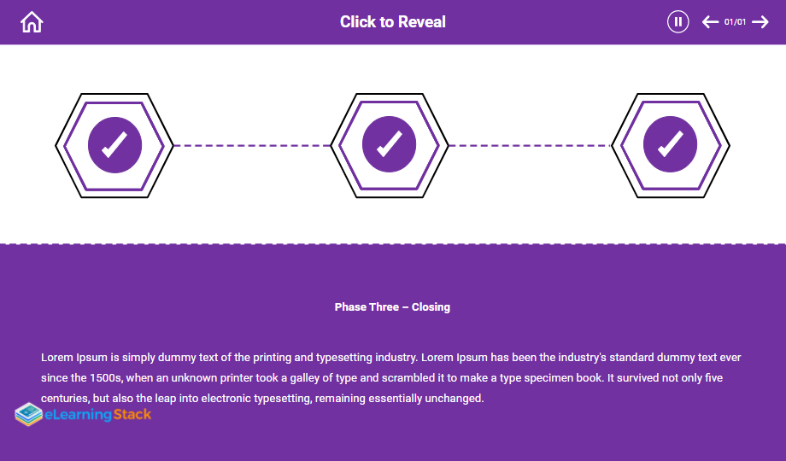
Task: Click dashed connector between middle and last hexagons
Action: [530, 146]
